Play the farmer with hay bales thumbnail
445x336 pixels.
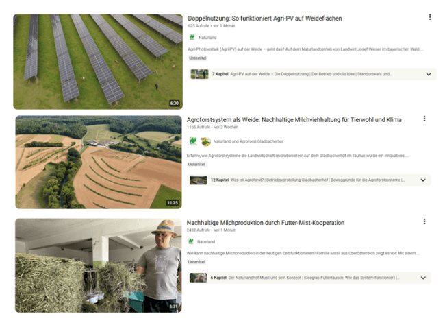98,265
